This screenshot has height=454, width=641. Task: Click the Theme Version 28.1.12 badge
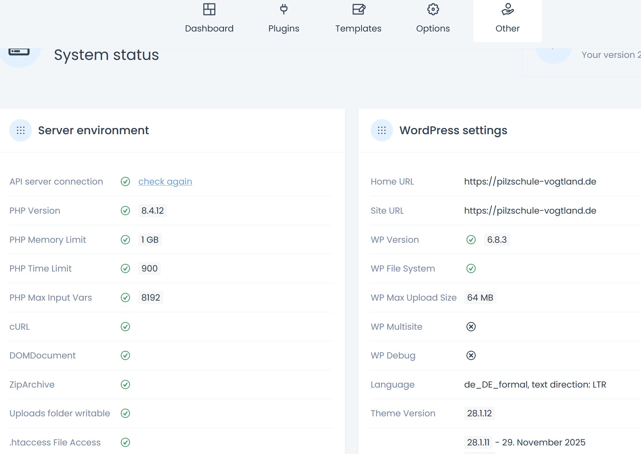[479, 413]
